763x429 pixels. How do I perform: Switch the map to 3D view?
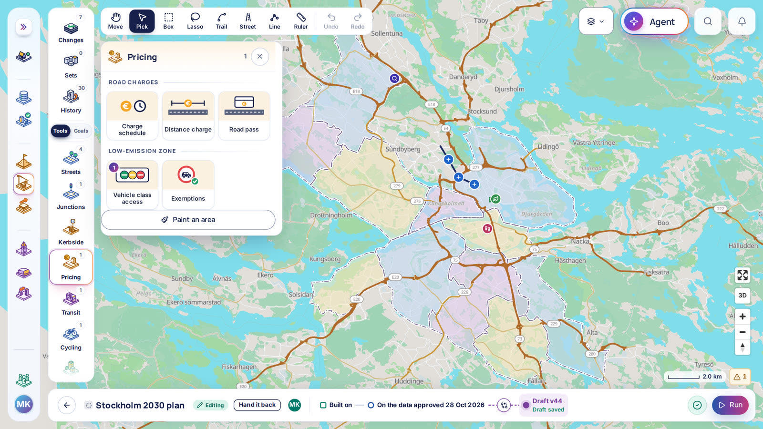click(x=742, y=296)
